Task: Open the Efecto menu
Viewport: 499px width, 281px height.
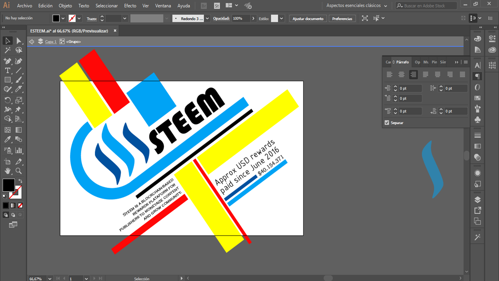Action: (x=130, y=5)
